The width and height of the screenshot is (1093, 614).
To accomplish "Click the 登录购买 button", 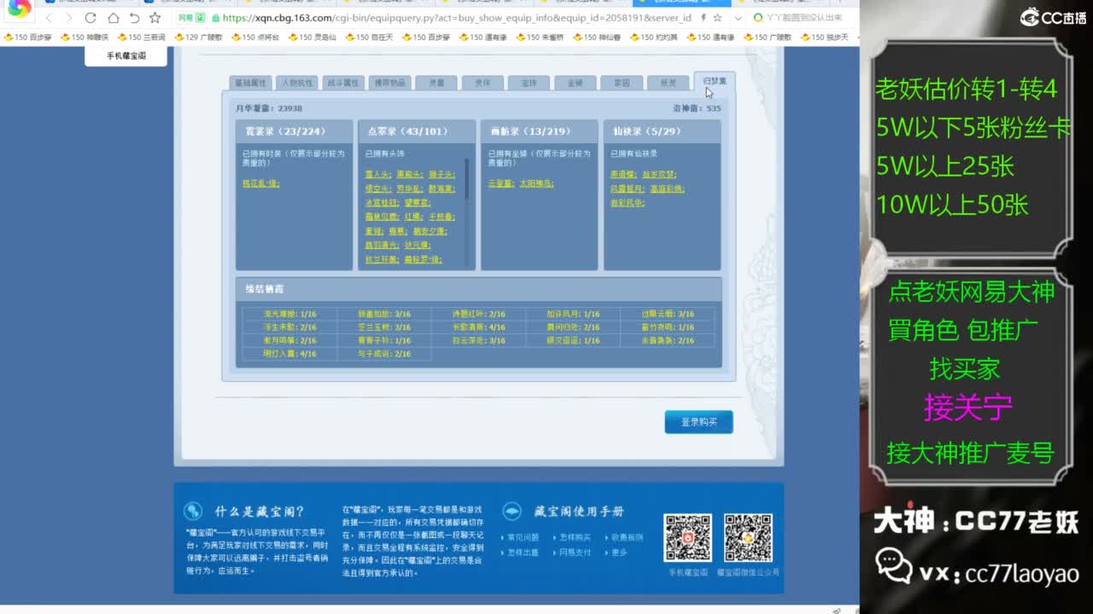I will (698, 422).
